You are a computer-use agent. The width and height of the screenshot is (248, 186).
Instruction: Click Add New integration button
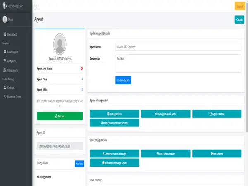[79, 164]
